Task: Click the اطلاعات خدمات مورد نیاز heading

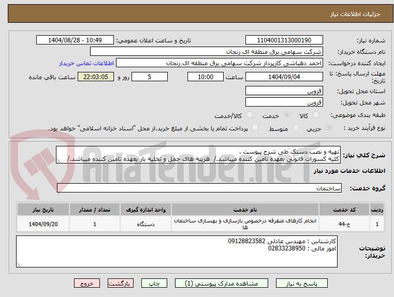Action: 349,171
